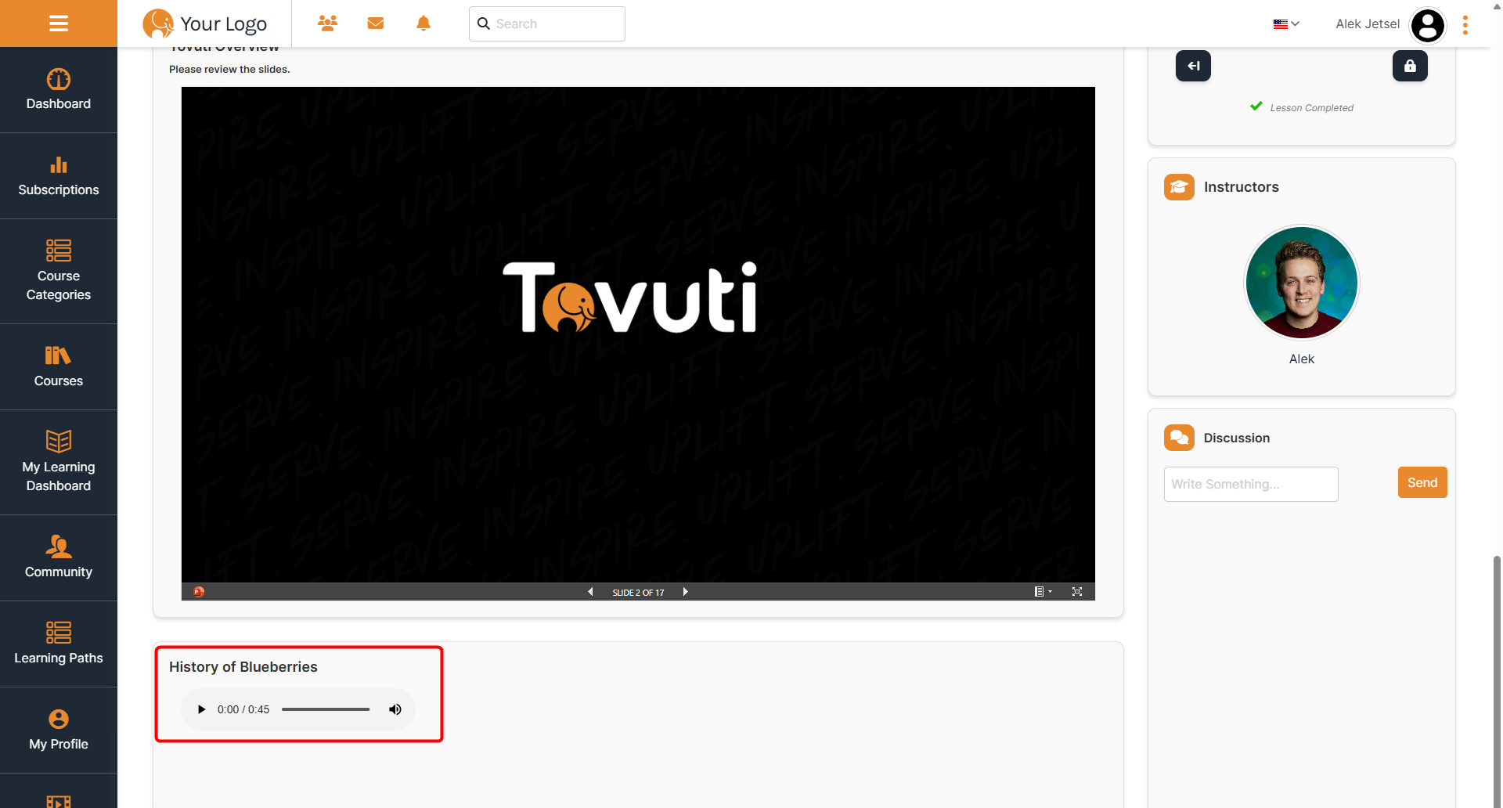Click the My Profile person icon
The image size is (1503, 808).
coord(59,719)
